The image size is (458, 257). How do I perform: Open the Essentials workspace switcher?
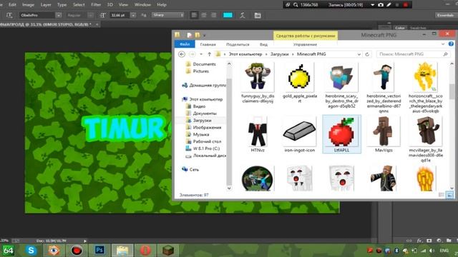(x=445, y=15)
